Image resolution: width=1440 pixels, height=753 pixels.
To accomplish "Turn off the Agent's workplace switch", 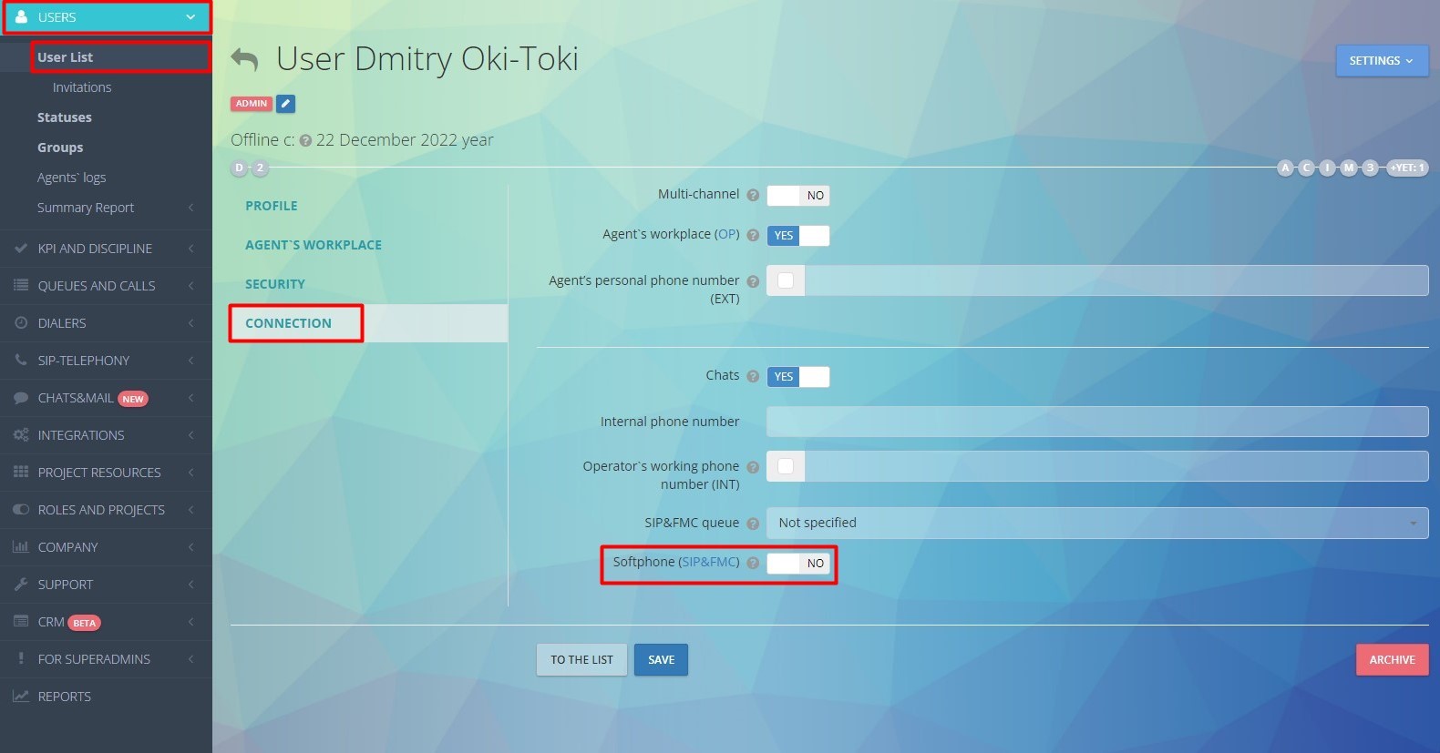I will point(797,236).
